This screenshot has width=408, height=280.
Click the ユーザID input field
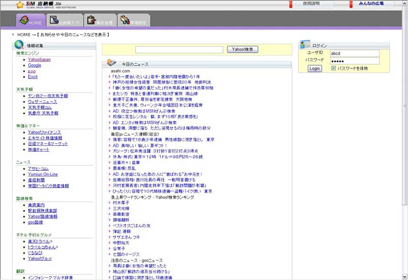(354, 53)
